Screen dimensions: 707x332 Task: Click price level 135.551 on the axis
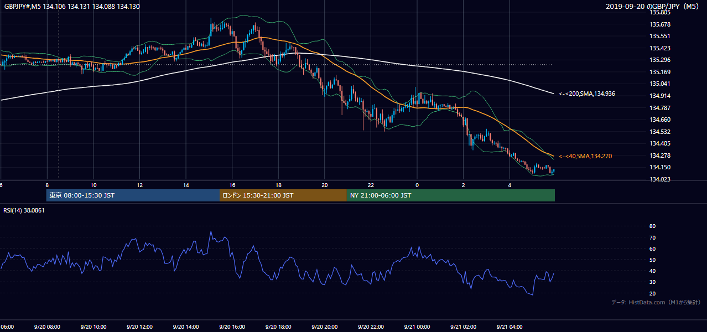point(659,37)
